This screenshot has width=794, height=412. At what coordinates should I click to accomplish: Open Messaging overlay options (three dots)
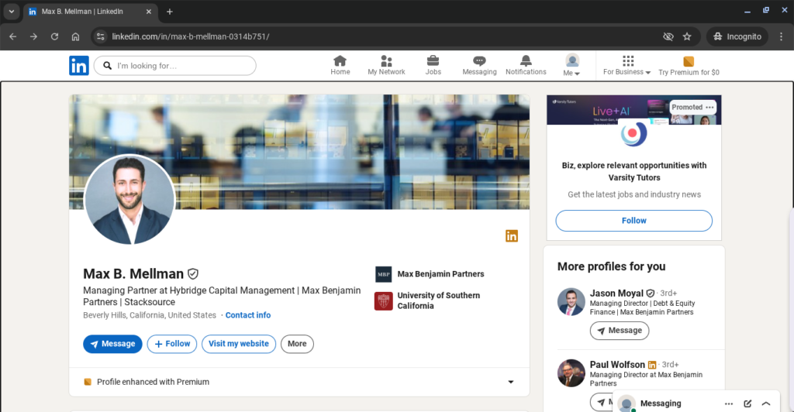729,403
